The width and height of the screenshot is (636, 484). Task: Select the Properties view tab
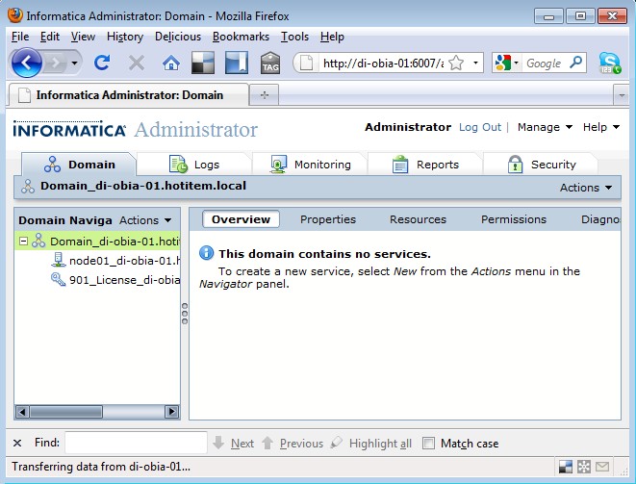tap(328, 219)
